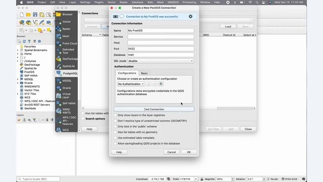
Task: Click the Host input field
Action: 160,42
